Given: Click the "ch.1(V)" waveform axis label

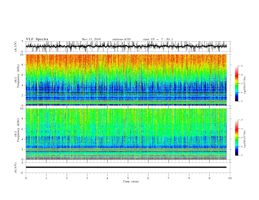Looking at the screenshot, I should [x=16, y=46].
